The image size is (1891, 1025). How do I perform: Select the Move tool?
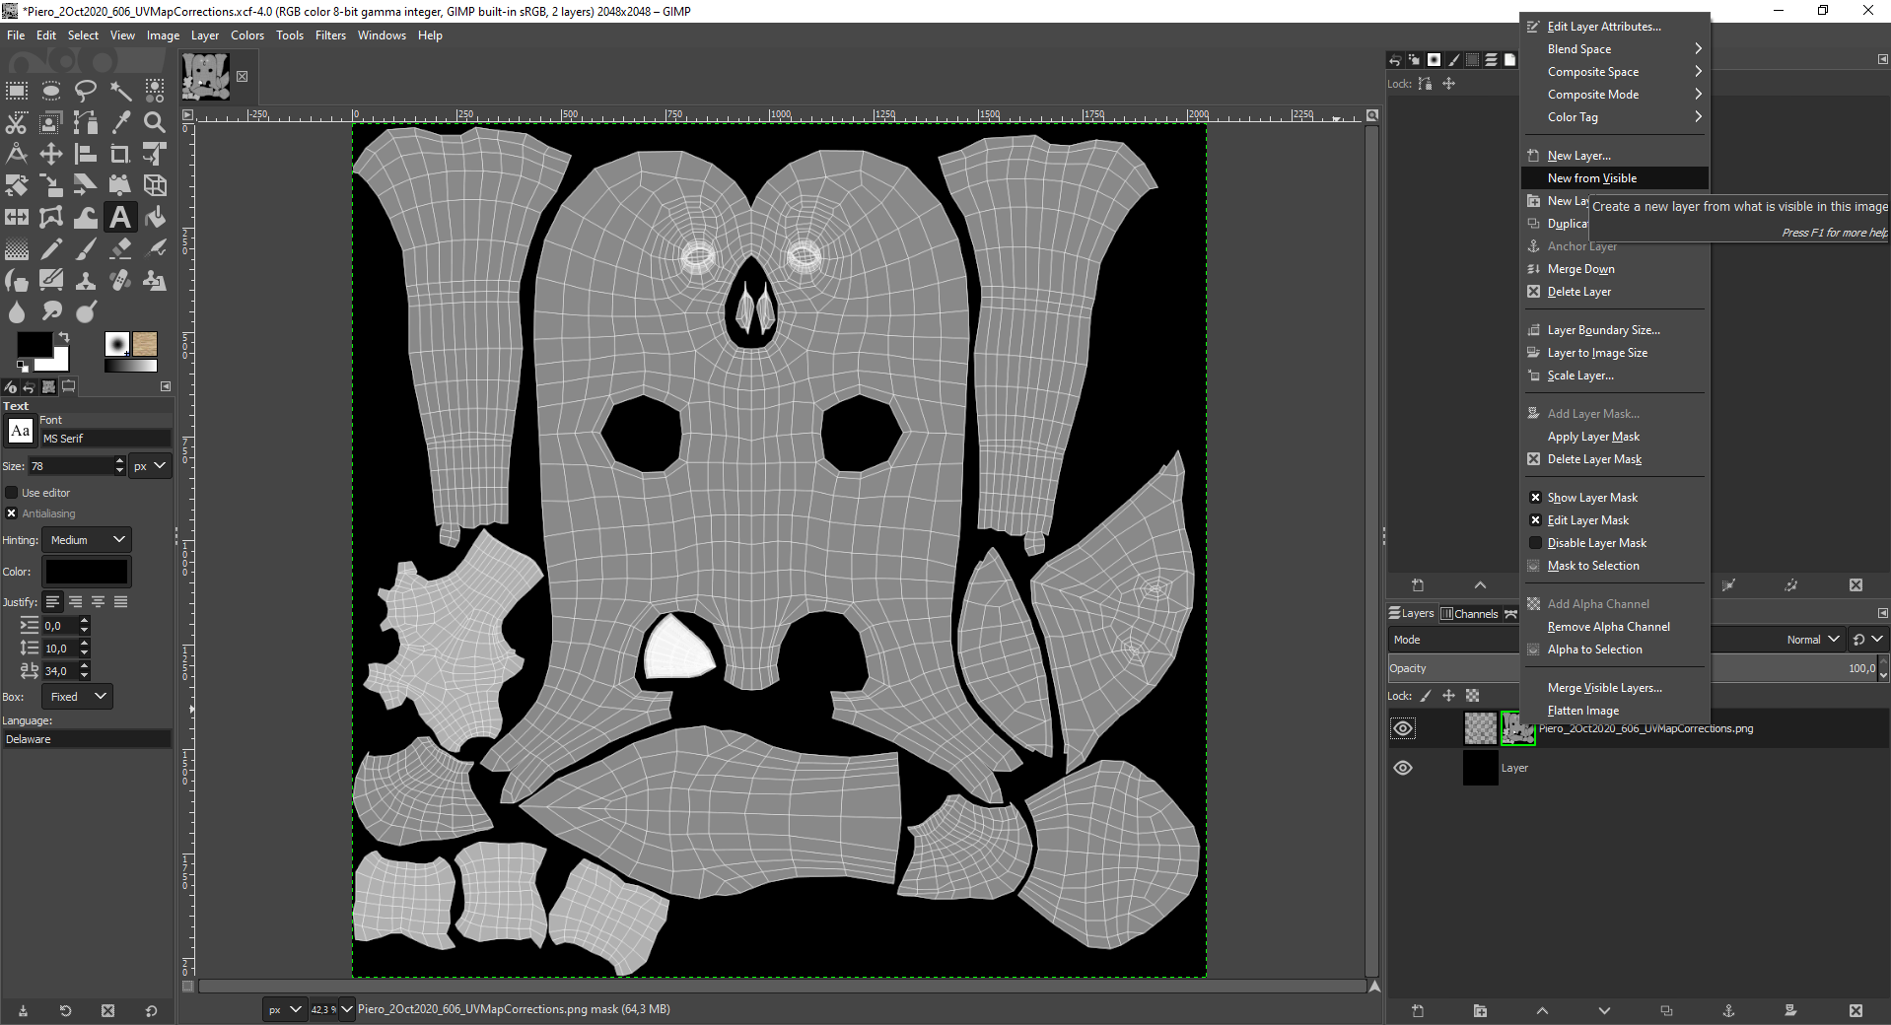click(x=51, y=154)
